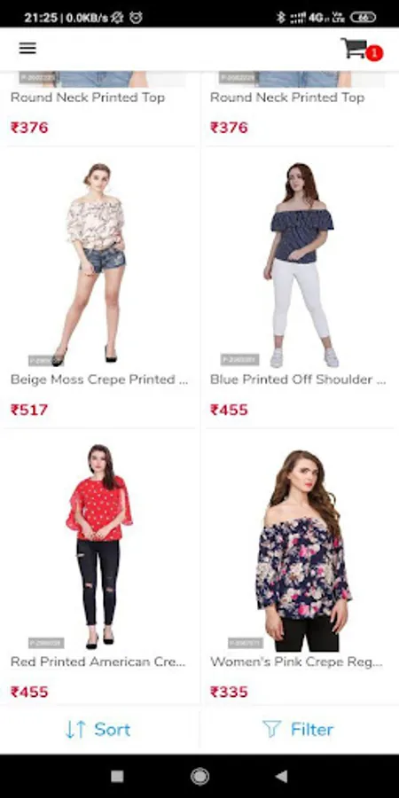The height and width of the screenshot is (798, 399).
Task: Tap the ₹335 price label
Action: click(229, 692)
